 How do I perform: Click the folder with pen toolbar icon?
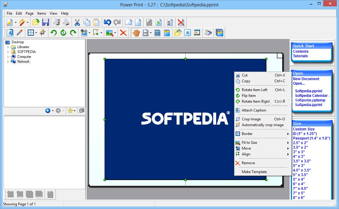pos(178,33)
